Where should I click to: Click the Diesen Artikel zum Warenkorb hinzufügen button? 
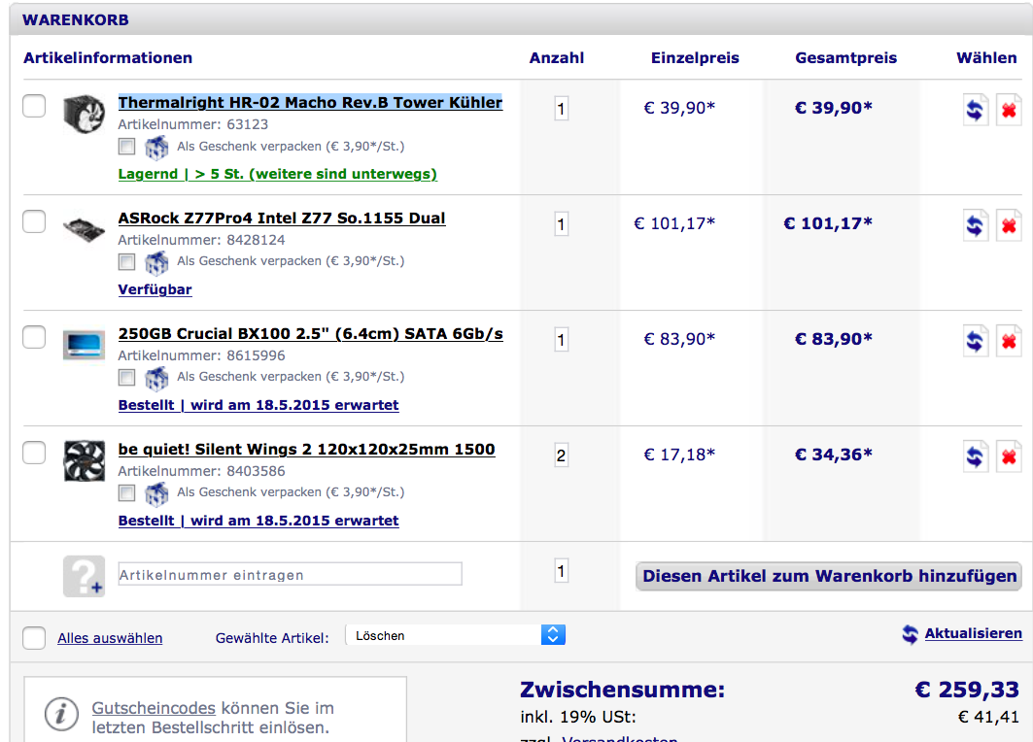pos(828,576)
